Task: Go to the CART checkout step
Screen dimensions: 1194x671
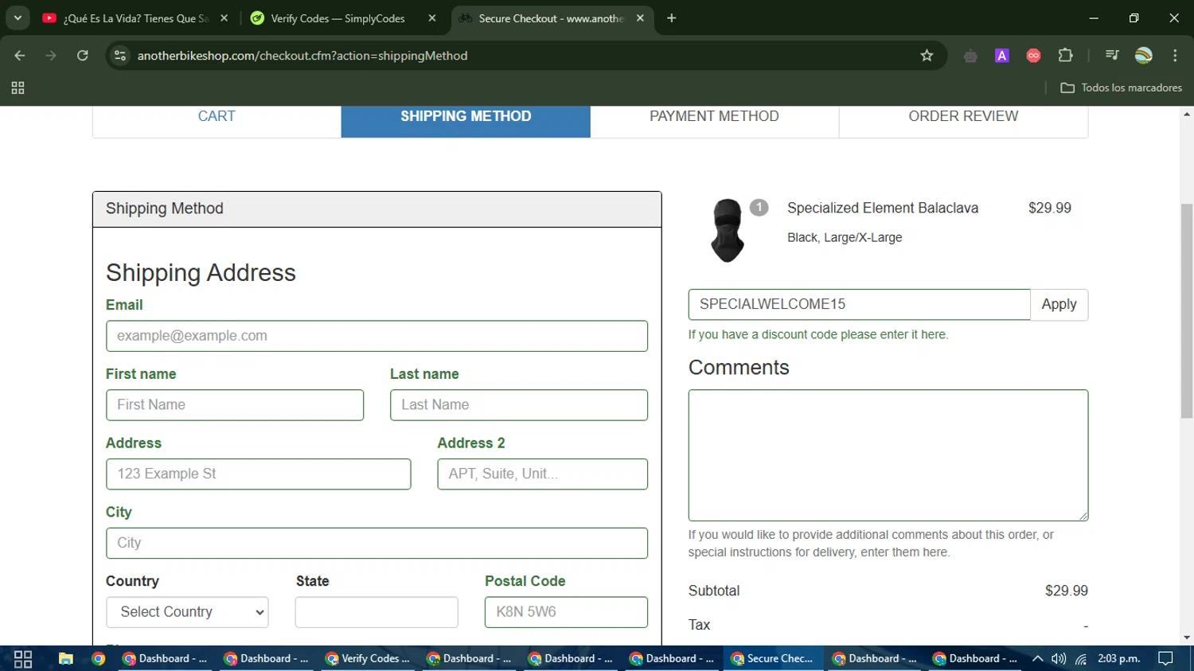Action: [x=217, y=116]
